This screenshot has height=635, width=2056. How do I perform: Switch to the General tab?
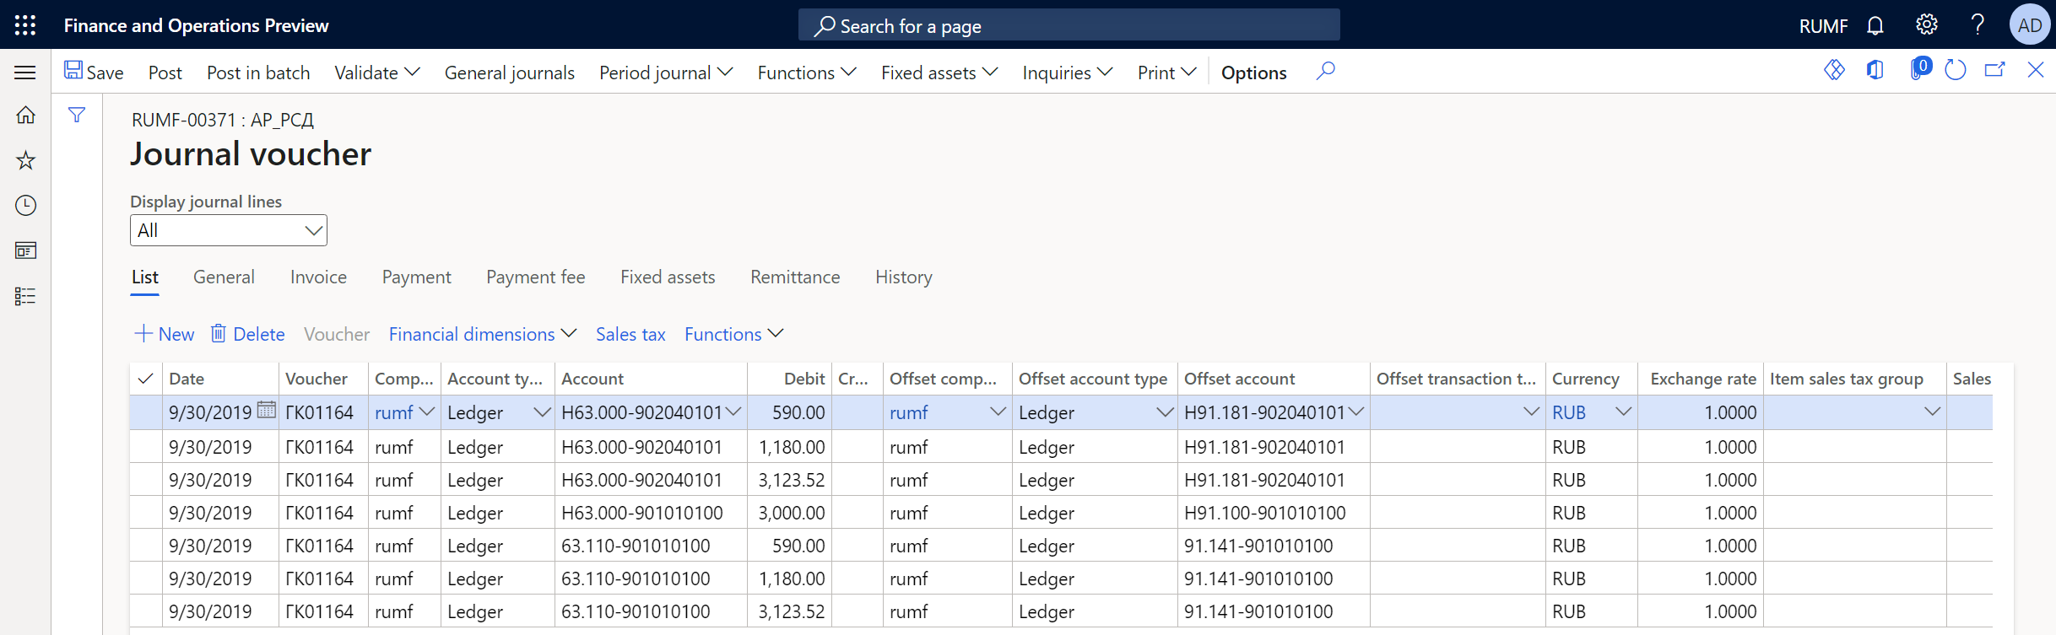224,277
